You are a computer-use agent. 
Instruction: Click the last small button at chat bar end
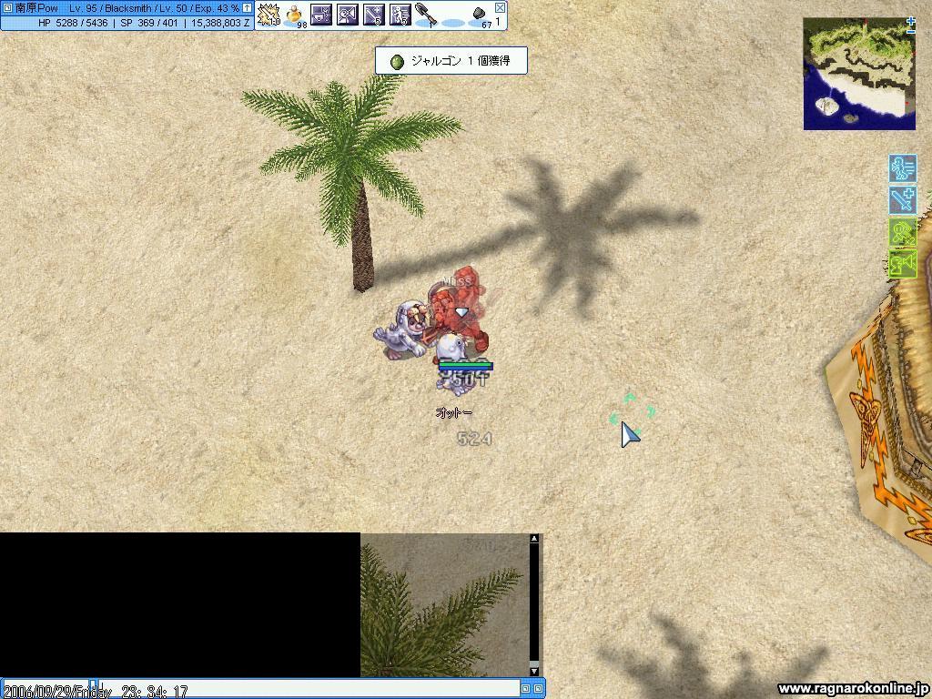point(538,689)
